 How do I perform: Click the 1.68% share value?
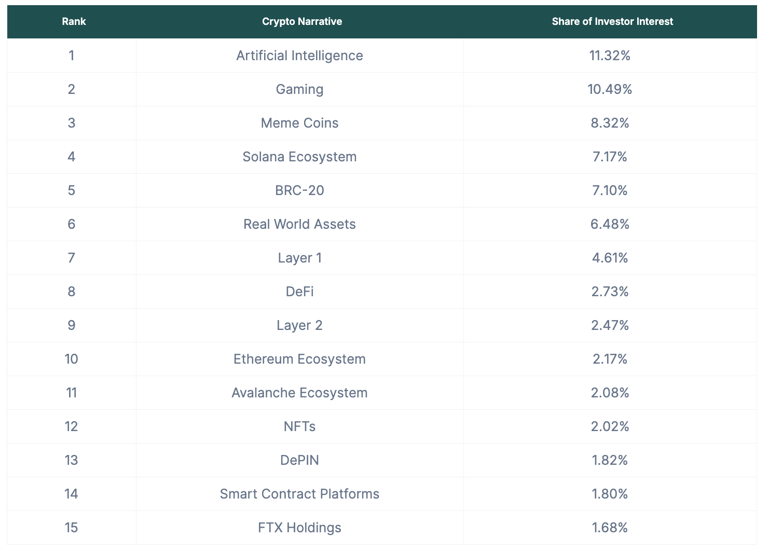[x=610, y=528]
